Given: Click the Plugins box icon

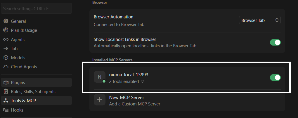Looking at the screenshot, I should click(x=6, y=82).
